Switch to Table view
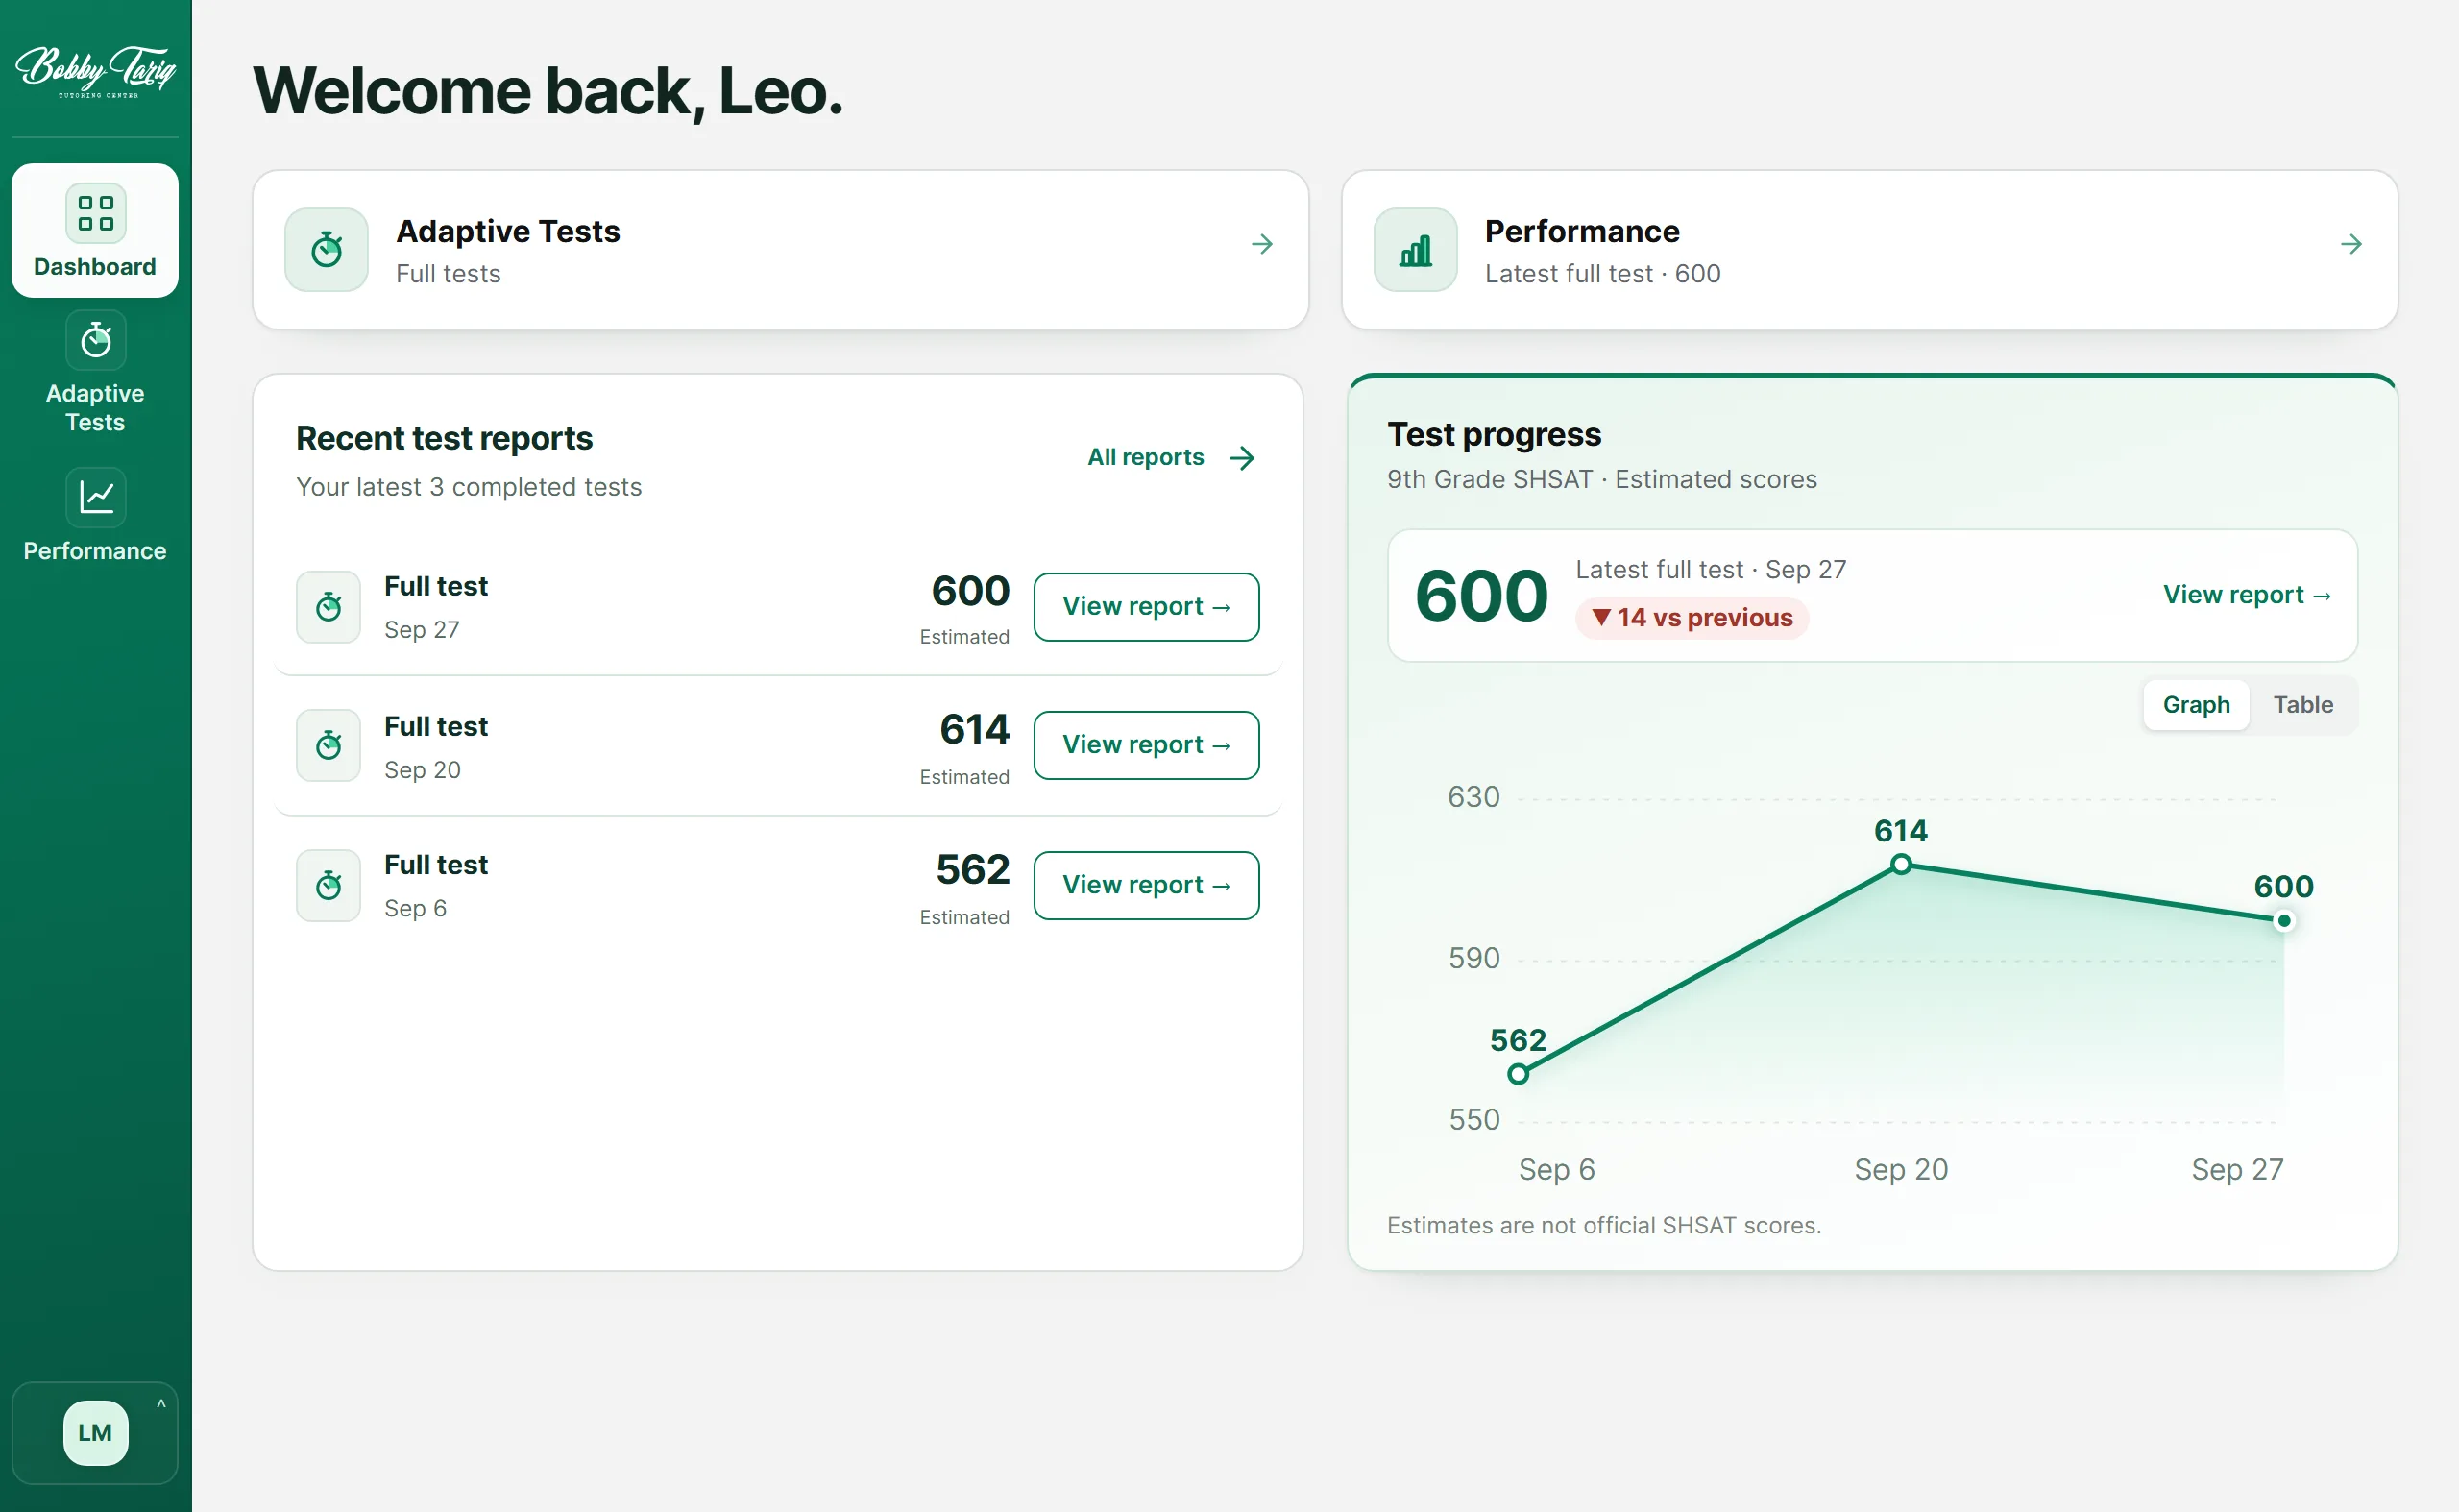This screenshot has height=1512, width=2459. click(x=2303, y=705)
